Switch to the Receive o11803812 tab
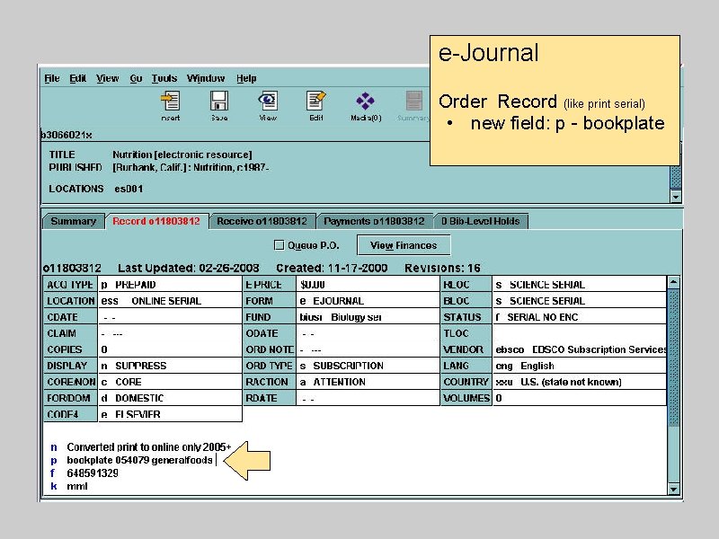This screenshot has height=539, width=719. tap(262, 221)
